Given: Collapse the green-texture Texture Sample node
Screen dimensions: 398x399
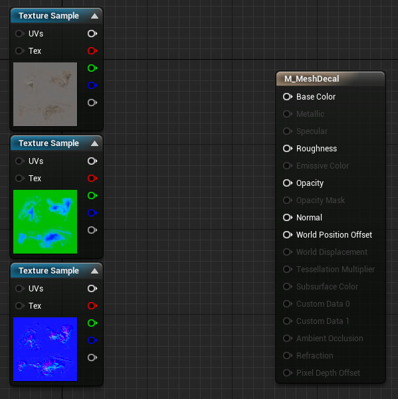Looking at the screenshot, I should point(94,143).
